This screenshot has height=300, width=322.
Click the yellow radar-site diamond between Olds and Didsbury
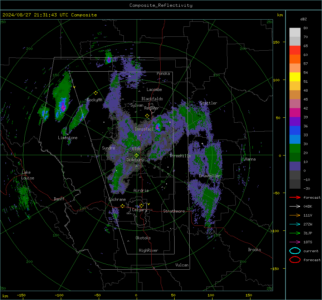click(137, 156)
